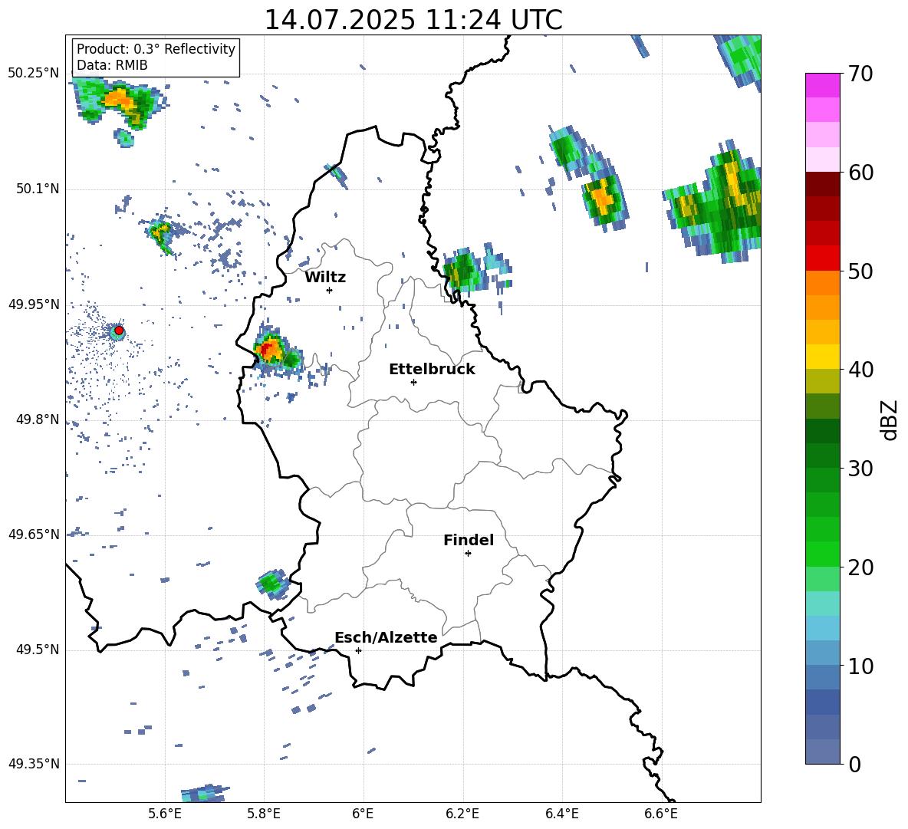Screen dimensions: 908x829
Task: Pick the magenta swatch atop the colorbar
Action: click(x=822, y=86)
